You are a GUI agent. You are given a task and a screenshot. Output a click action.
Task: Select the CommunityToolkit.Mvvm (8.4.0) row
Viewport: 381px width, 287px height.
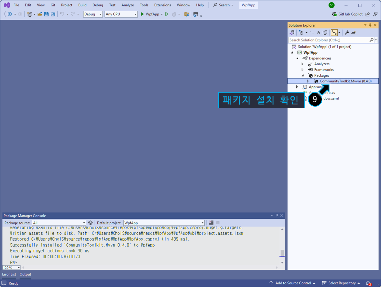(333, 81)
